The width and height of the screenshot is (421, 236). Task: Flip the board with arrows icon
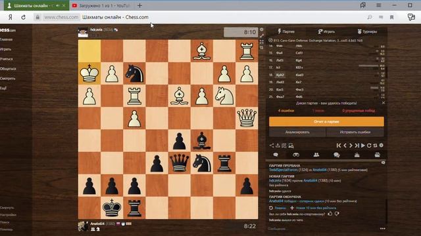click(375, 146)
